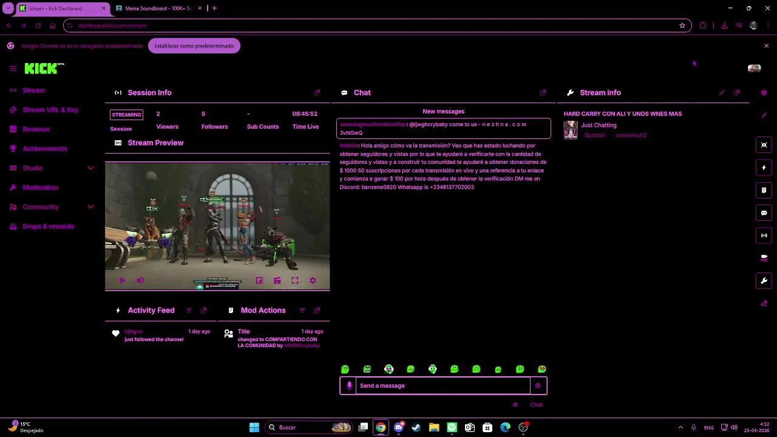Open the emoji picker in chat box
Image resolution: width=777 pixels, height=437 pixels.
[538, 385]
